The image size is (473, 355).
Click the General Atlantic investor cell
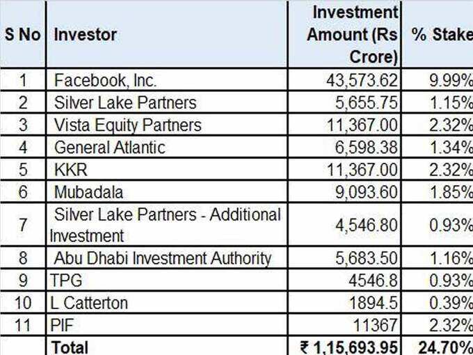(x=167, y=146)
